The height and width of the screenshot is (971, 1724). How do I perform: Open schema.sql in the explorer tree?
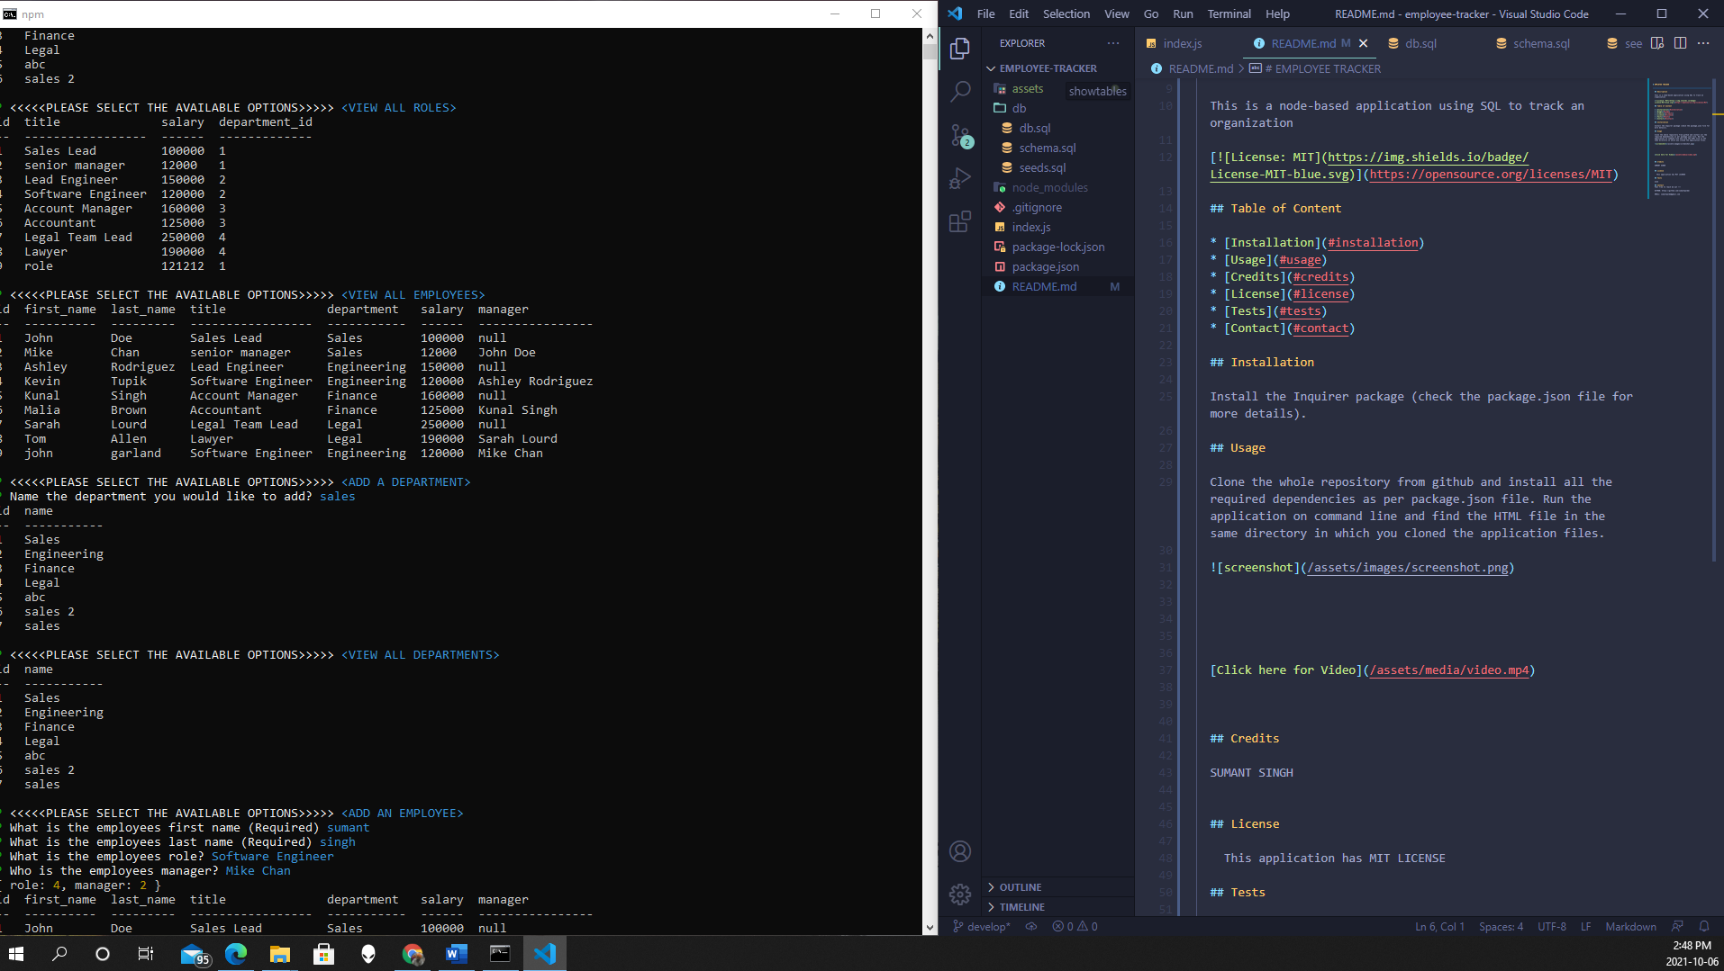click(x=1047, y=148)
